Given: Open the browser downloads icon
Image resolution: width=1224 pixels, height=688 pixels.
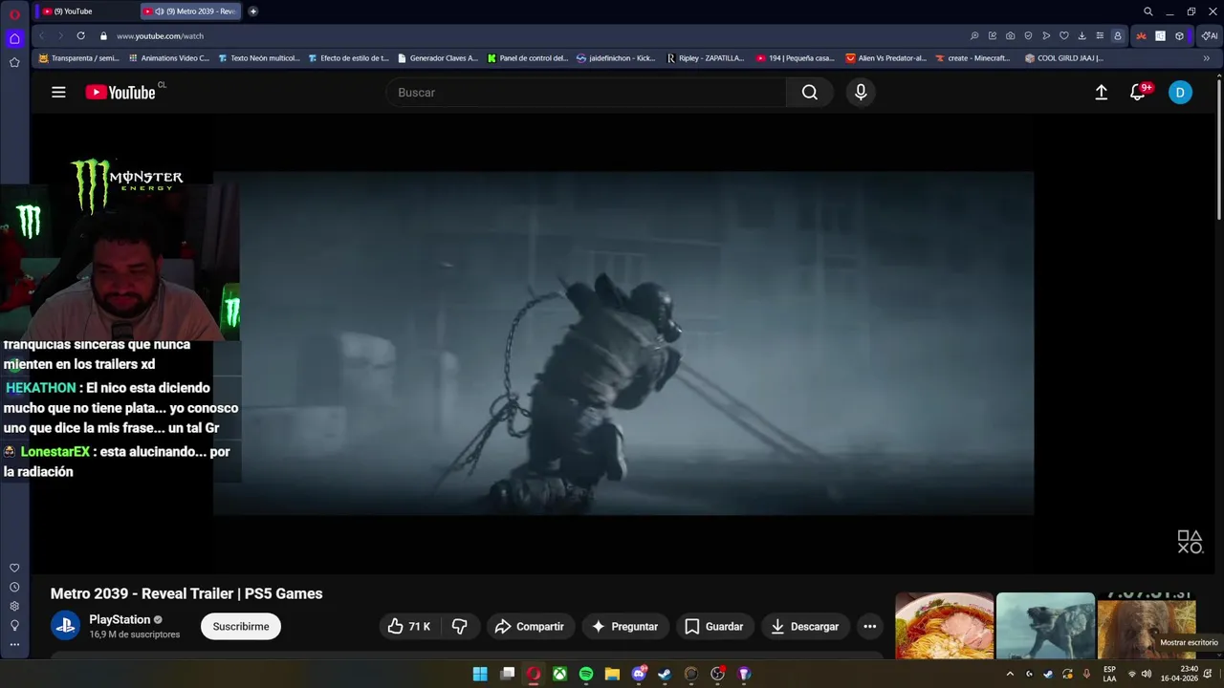Looking at the screenshot, I should point(1082,35).
